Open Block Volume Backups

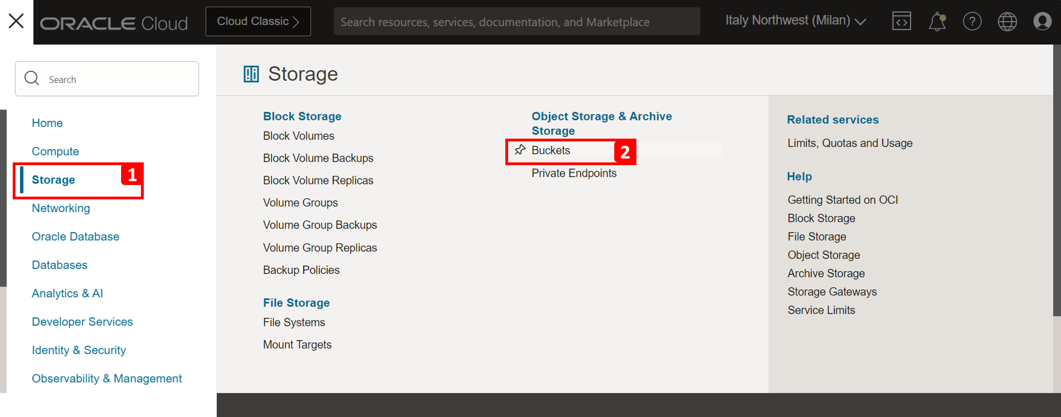click(318, 158)
